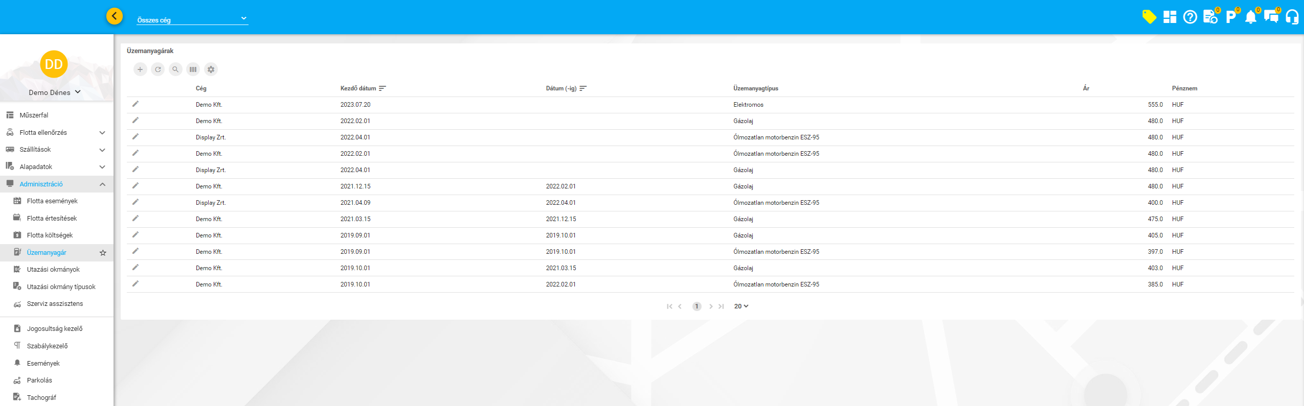Click the yellow tag icon in header
This screenshot has height=406, width=1304.
pos(1149,17)
